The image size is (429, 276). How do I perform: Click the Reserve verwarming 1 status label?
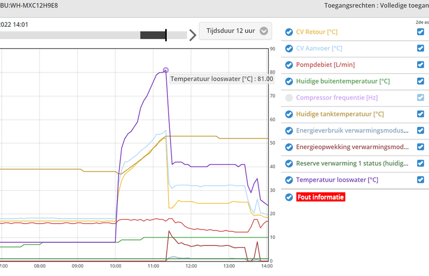[351, 163]
